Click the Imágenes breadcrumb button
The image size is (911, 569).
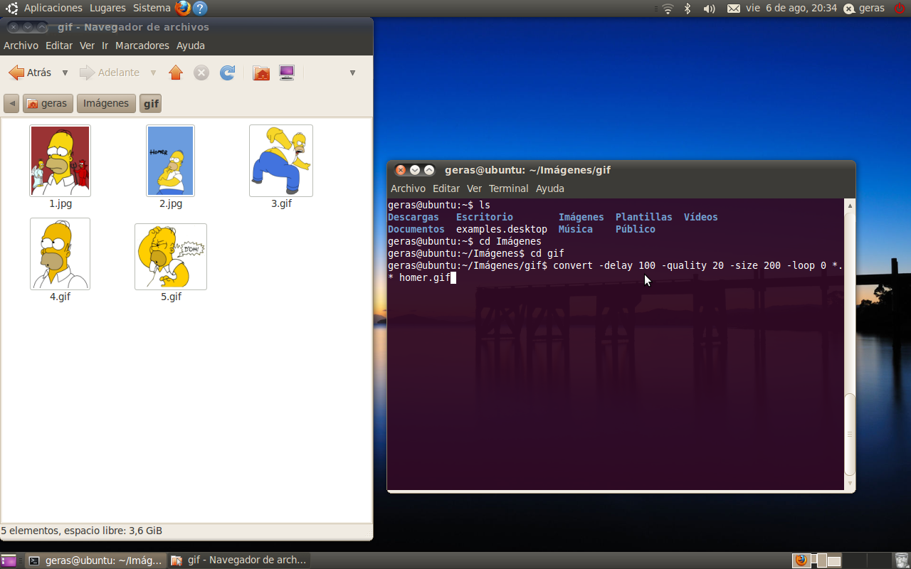coord(105,103)
